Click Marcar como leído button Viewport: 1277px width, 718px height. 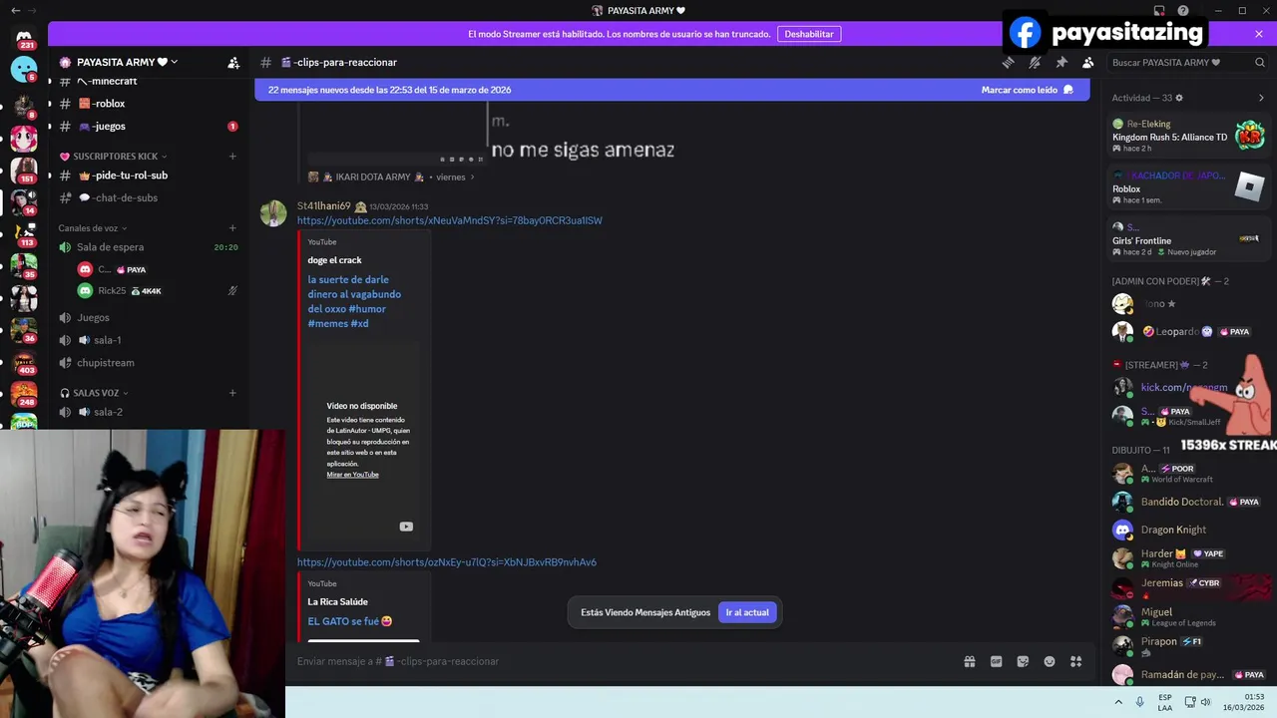1028,90
